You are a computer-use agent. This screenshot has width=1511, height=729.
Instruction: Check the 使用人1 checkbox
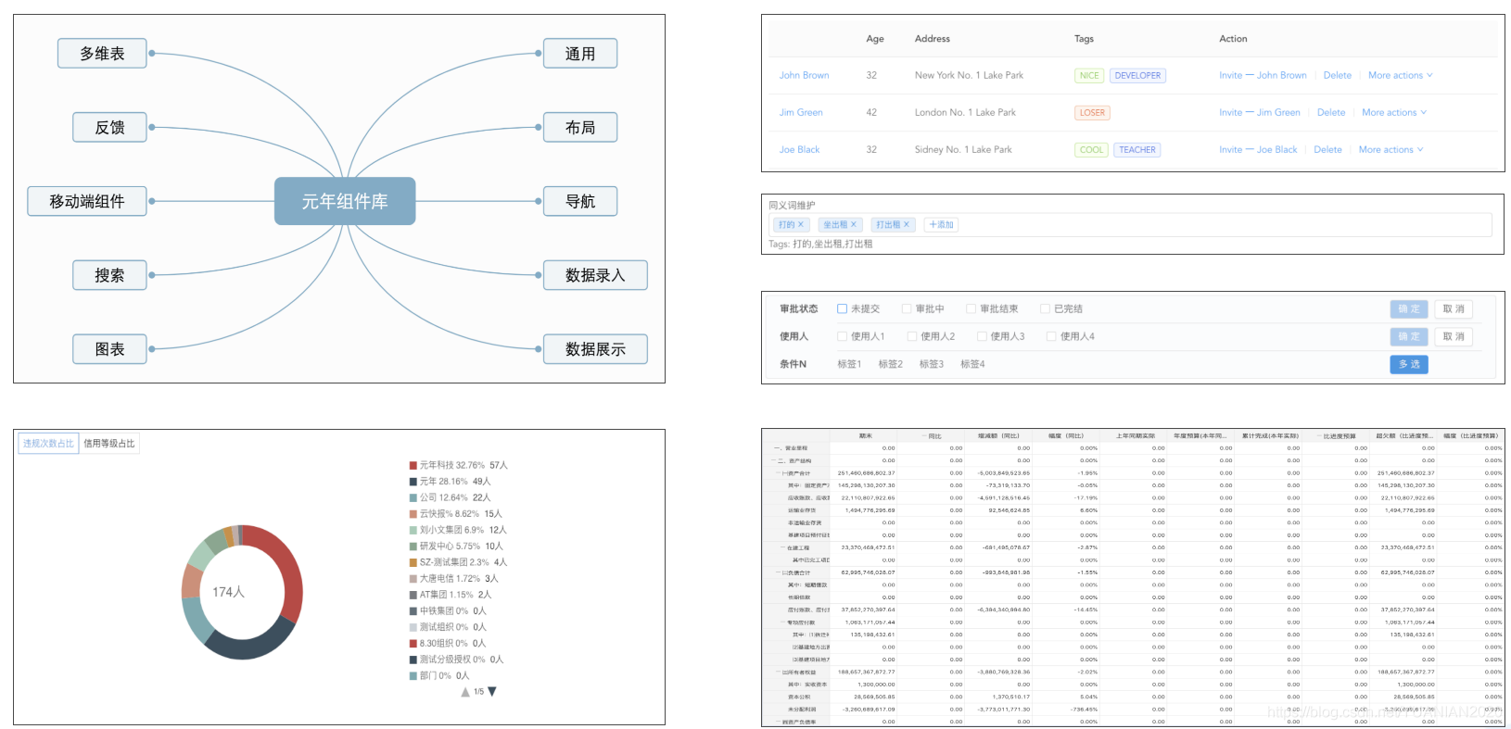(x=842, y=337)
